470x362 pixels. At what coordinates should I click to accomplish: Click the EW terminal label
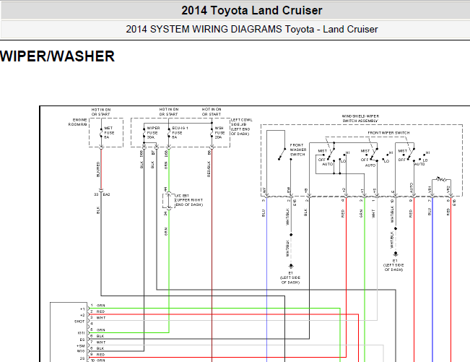pos(288,190)
